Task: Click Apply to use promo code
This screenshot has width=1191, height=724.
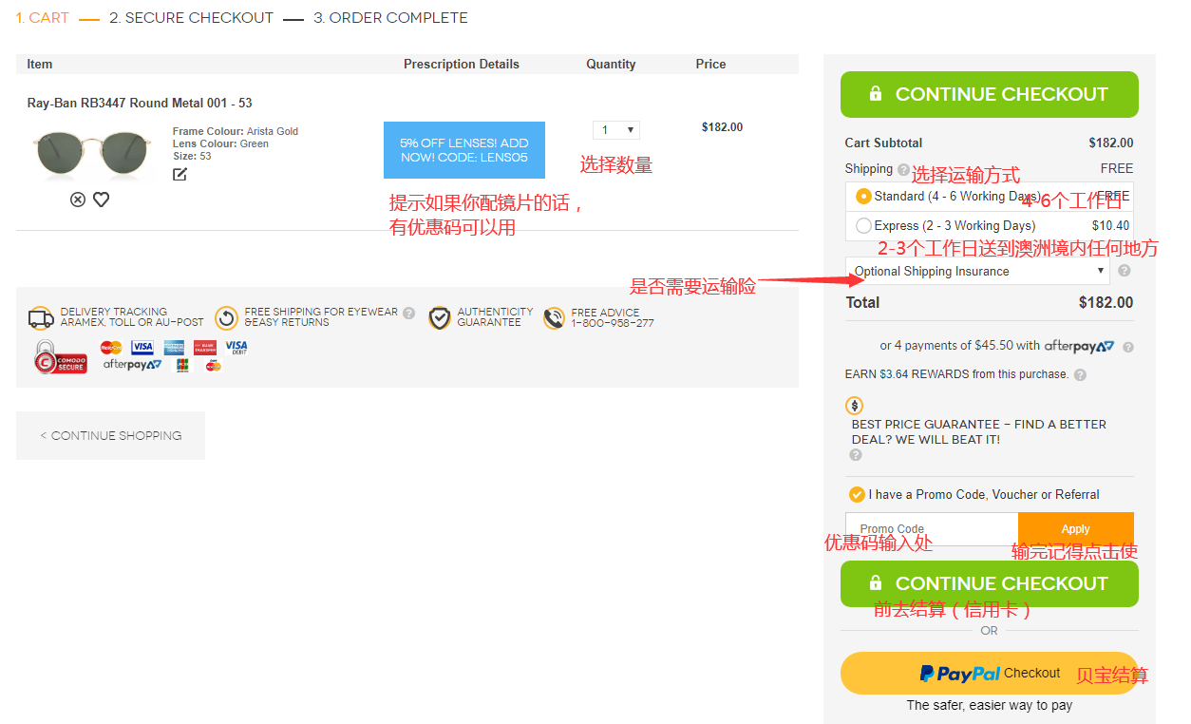Action: (x=1075, y=529)
